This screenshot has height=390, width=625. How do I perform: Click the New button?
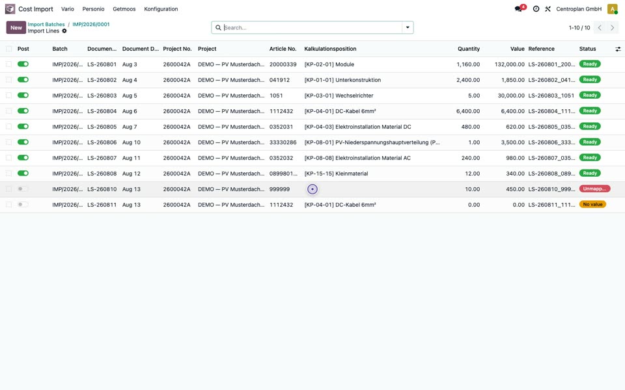tap(16, 27)
